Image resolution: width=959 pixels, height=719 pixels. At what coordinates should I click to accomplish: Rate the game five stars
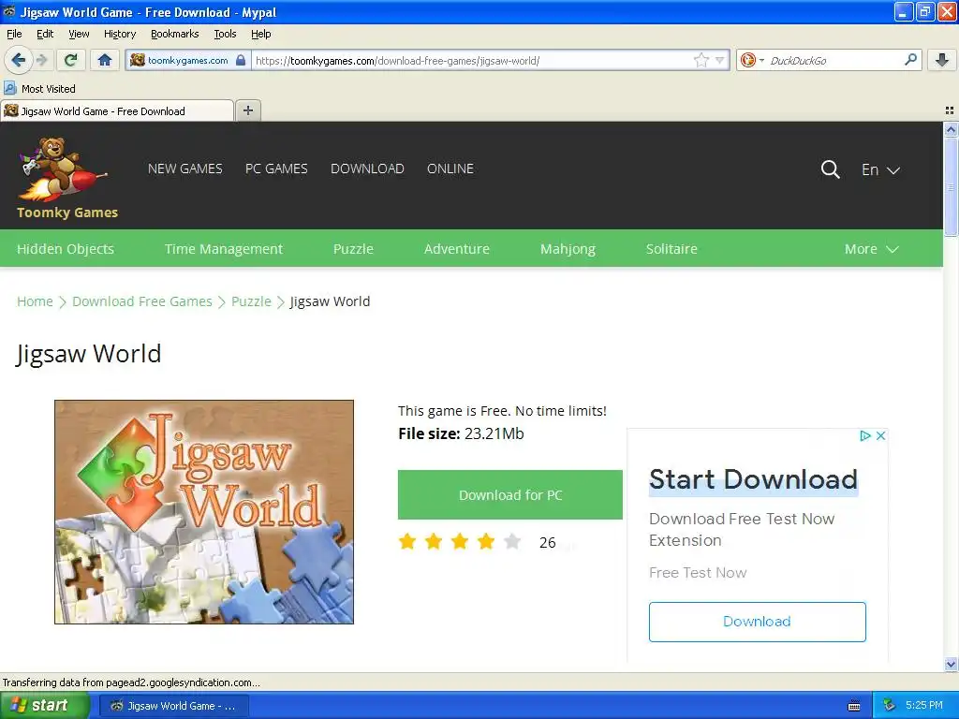coord(512,541)
